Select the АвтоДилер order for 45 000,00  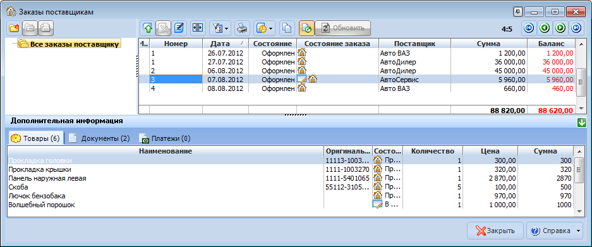click(x=357, y=71)
